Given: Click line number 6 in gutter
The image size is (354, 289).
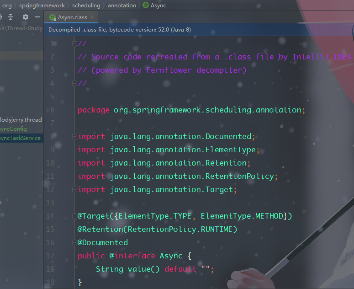Looking at the screenshot, I should (x=53, y=110).
